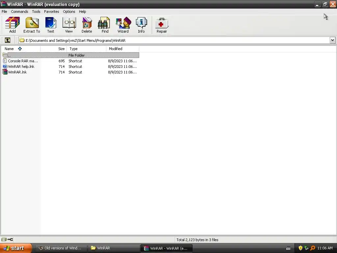This screenshot has height=253, width=337.
Task: Open the Info tool
Action: (141, 23)
